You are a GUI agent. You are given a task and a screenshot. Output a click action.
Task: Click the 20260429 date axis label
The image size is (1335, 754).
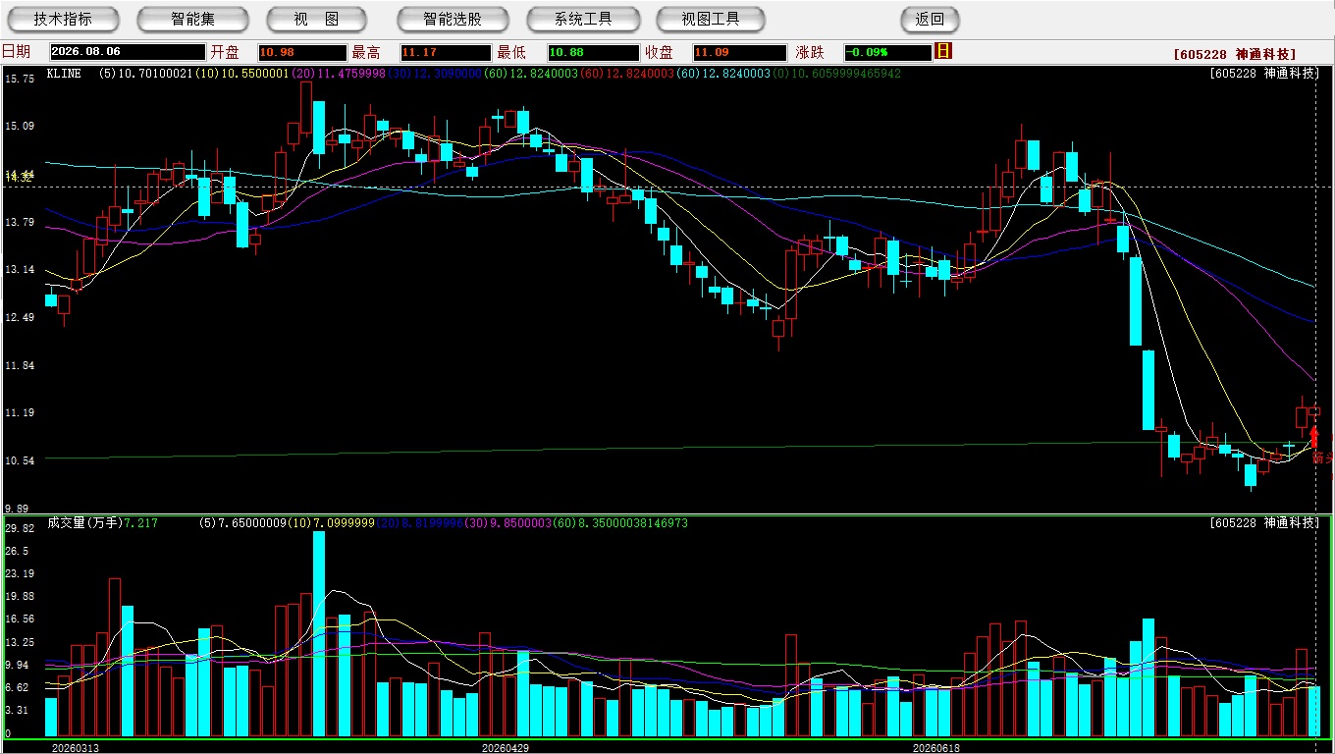point(506,747)
